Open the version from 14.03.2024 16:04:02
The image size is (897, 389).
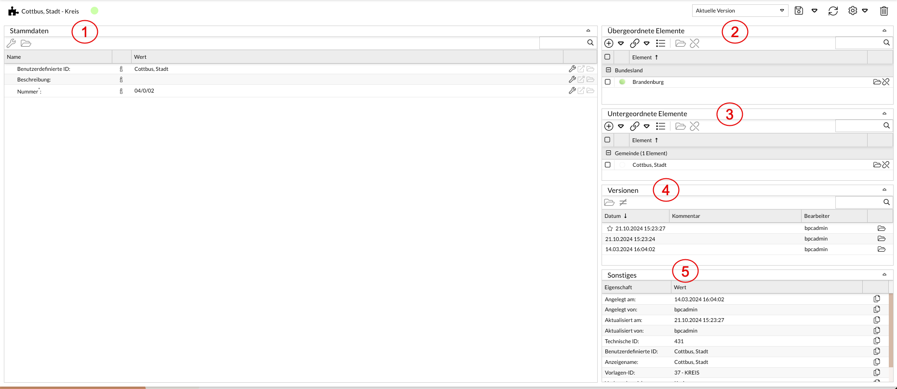(882, 249)
